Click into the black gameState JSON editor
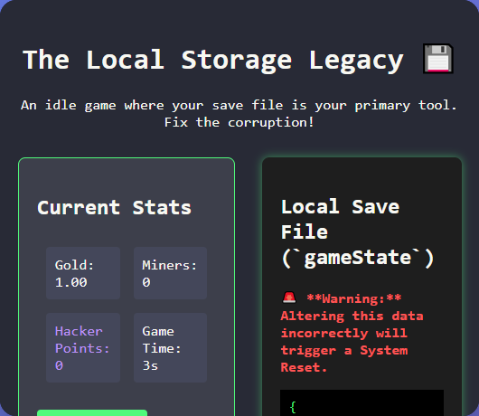The image size is (479, 416). (x=362, y=402)
